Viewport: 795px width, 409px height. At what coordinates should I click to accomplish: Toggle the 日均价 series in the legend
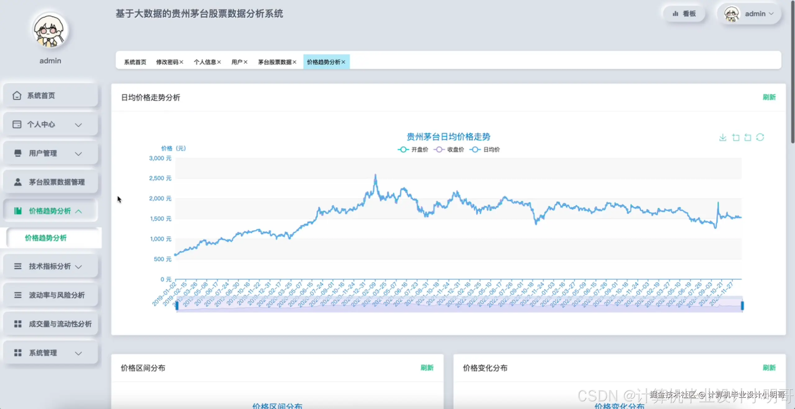(485, 150)
